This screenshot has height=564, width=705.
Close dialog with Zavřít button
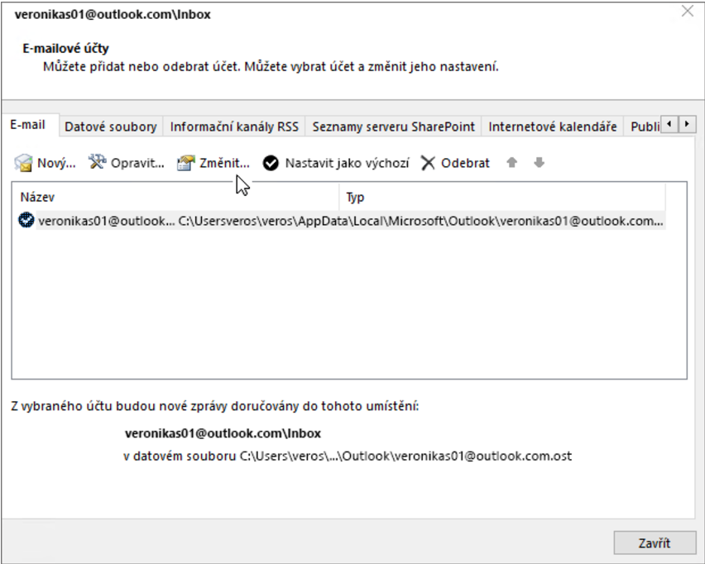tap(655, 542)
